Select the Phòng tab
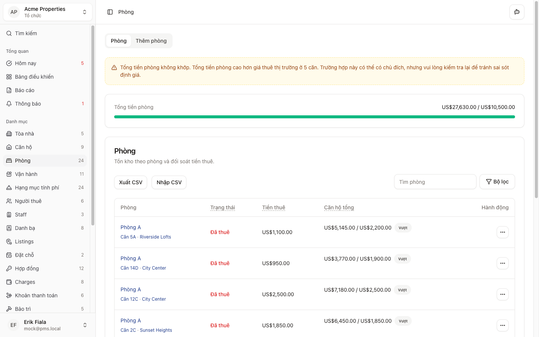 click(x=119, y=41)
